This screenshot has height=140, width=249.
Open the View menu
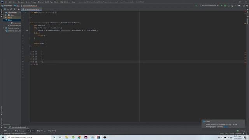15,2
